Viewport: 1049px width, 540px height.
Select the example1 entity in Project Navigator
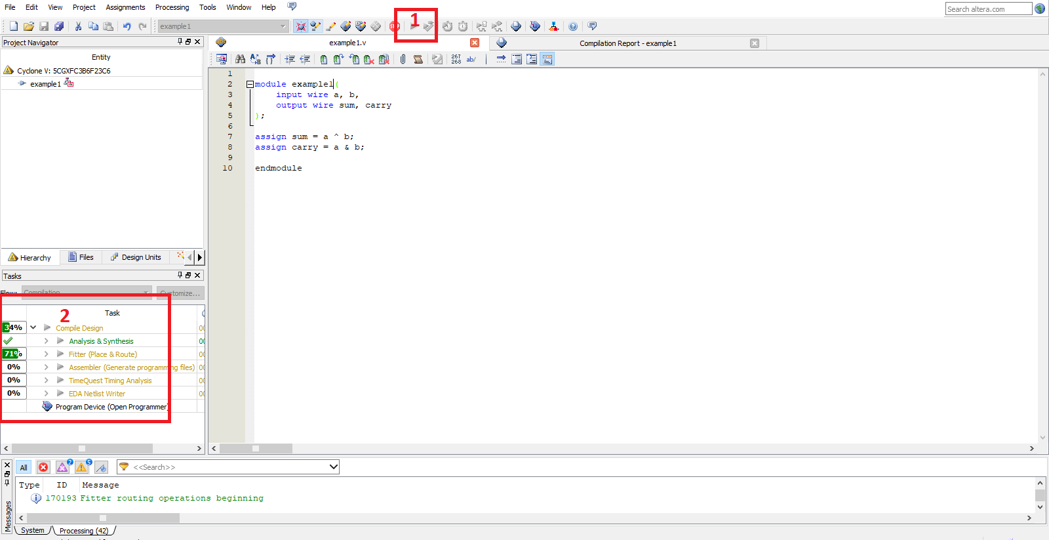[x=45, y=84]
